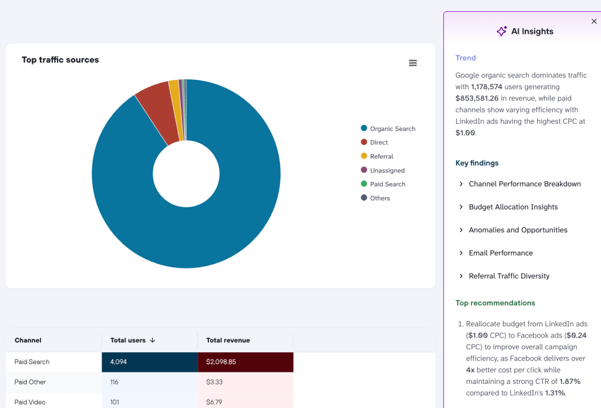The height and width of the screenshot is (408, 601).
Task: Open the chart hamburger menu
Action: point(413,63)
